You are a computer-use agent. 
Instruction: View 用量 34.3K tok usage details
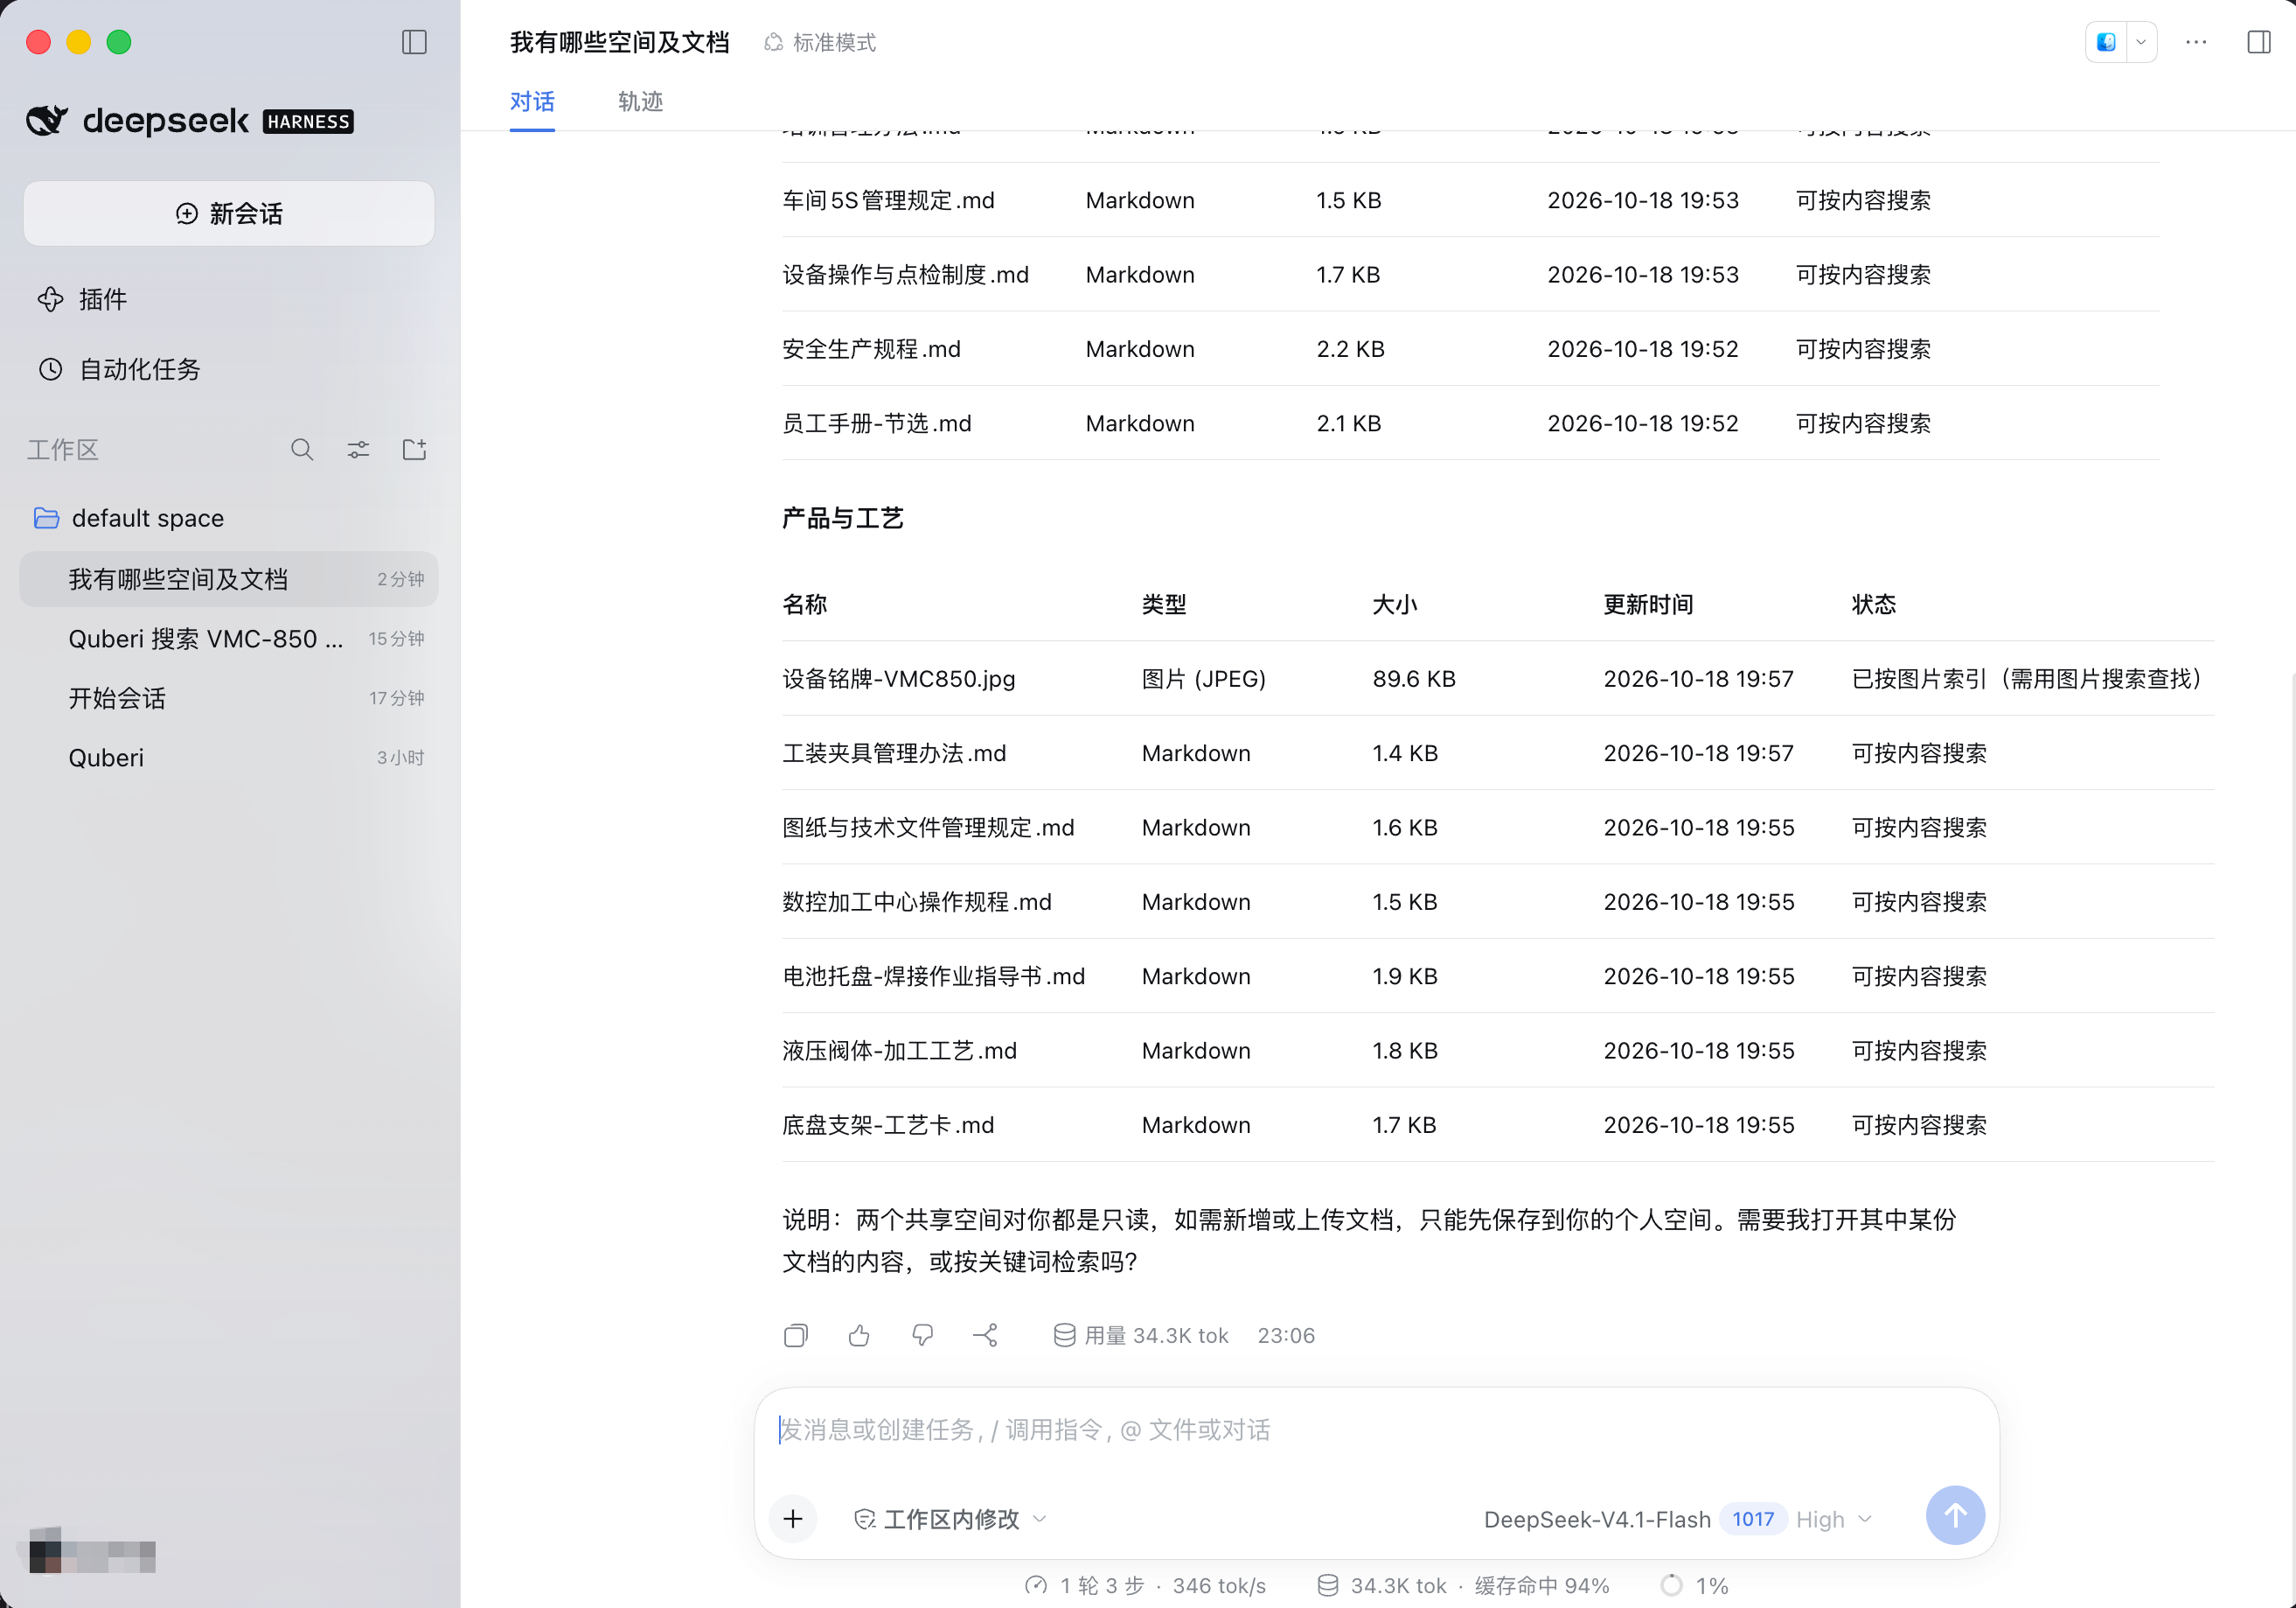1141,1336
